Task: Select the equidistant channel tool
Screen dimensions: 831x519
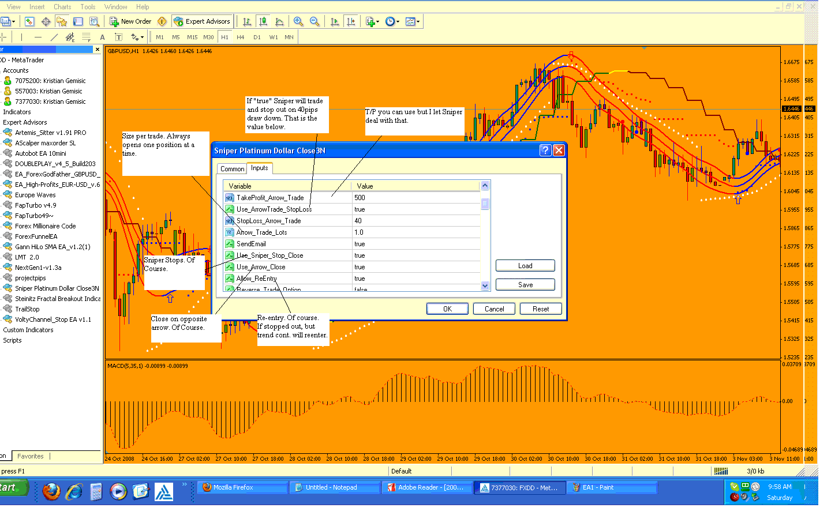Action: [x=70, y=37]
